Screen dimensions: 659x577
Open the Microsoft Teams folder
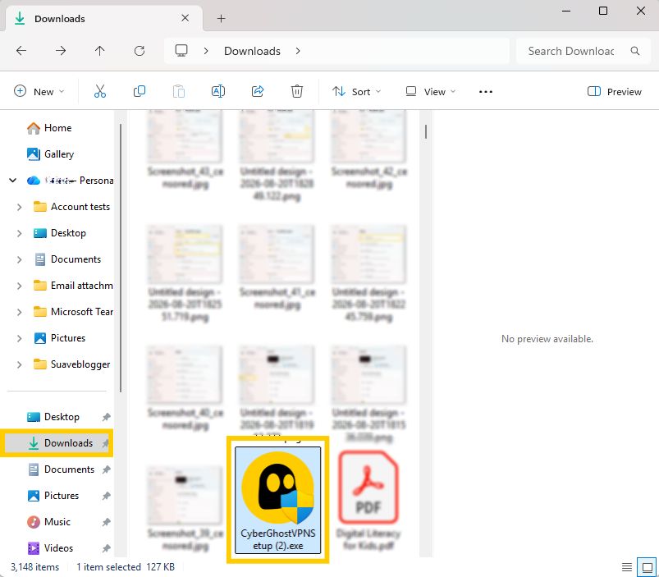[x=73, y=312]
